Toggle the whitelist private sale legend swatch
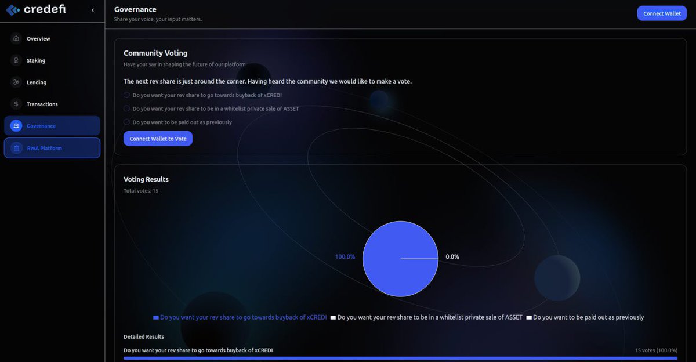696x362 pixels. [333, 318]
